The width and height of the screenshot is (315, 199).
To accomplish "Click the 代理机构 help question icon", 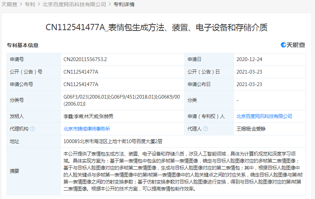I will (32, 129).
